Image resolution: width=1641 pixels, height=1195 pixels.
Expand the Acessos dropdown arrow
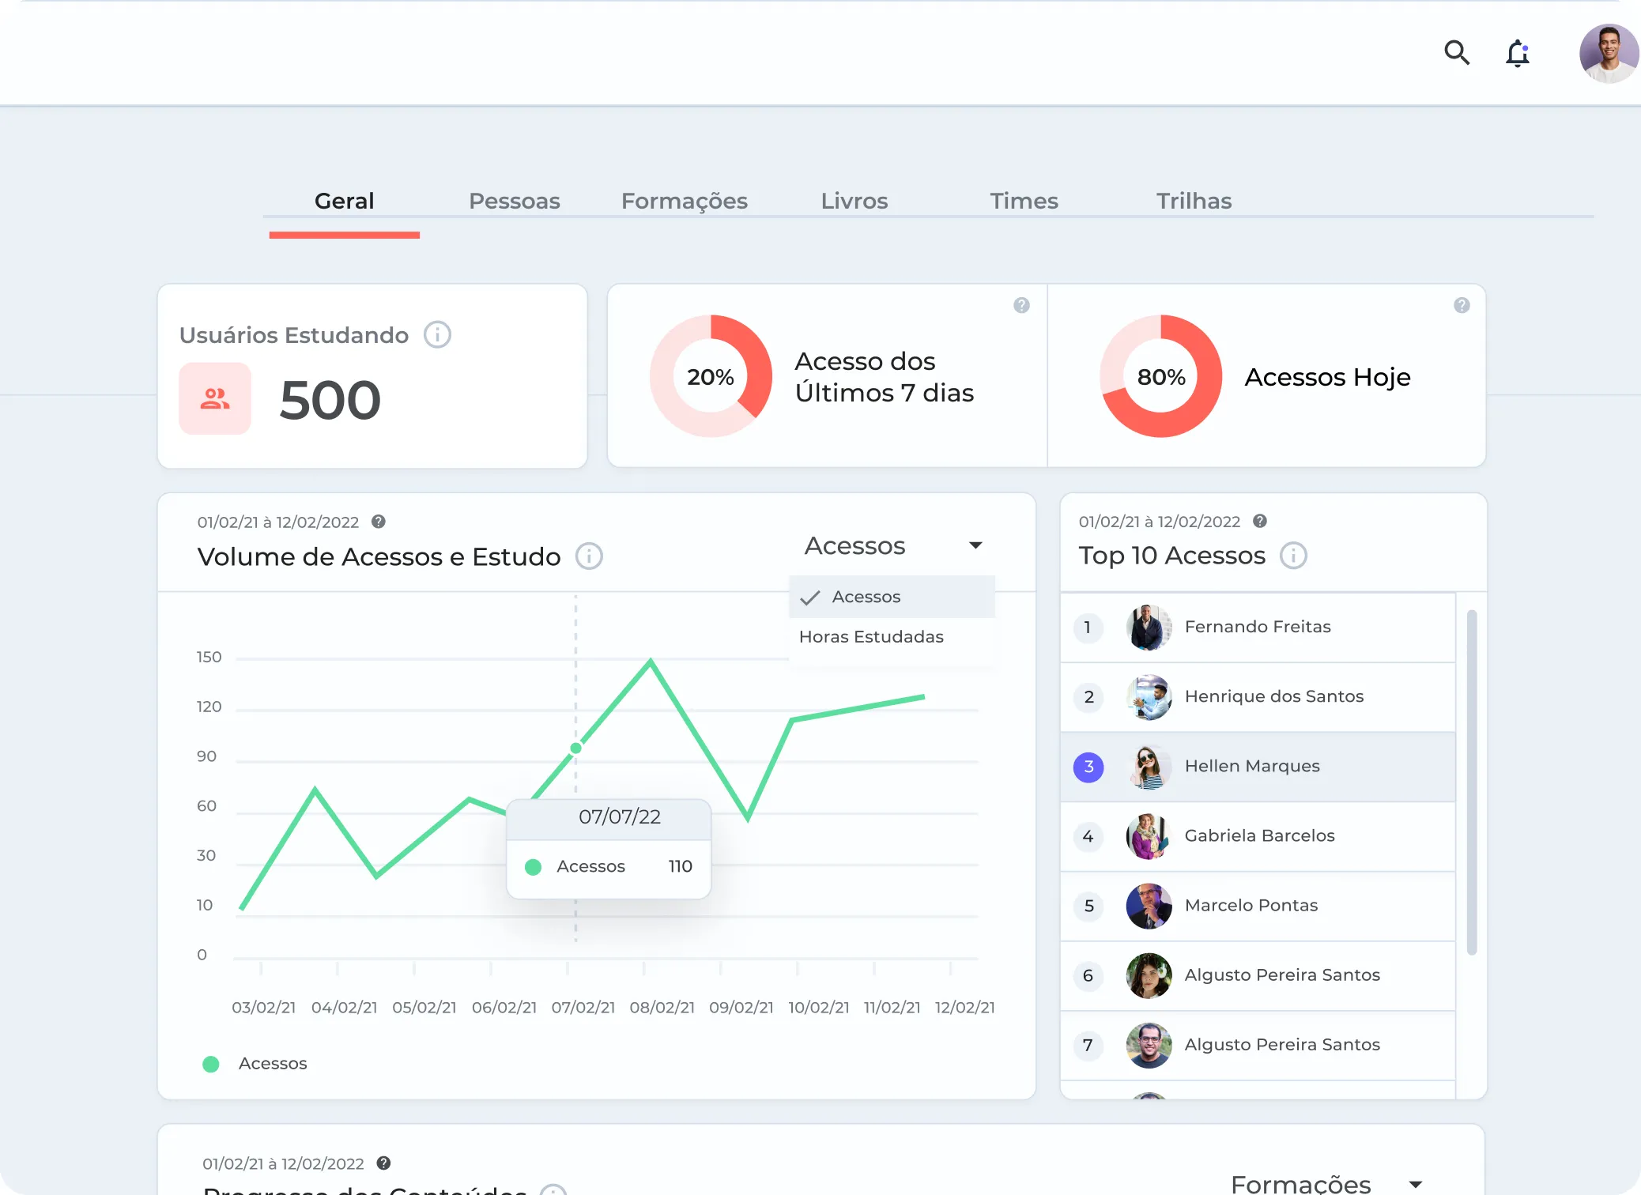975,545
